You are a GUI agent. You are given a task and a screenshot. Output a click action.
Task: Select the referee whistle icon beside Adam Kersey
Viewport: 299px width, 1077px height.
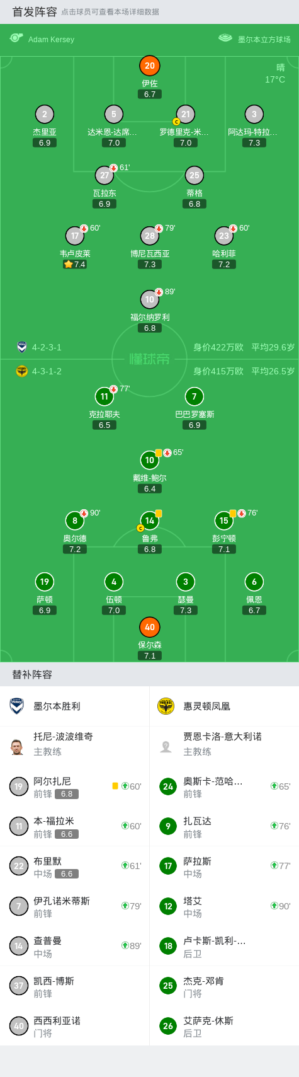[x=16, y=38]
